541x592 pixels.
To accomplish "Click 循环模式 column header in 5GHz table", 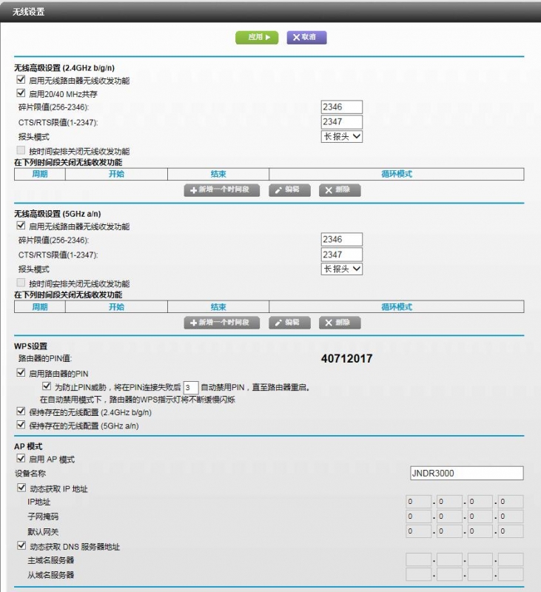I will tap(397, 306).
